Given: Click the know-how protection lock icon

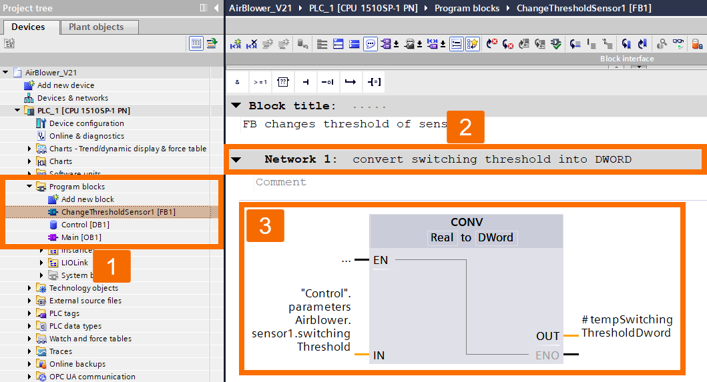Looking at the screenshot, I should (x=697, y=44).
